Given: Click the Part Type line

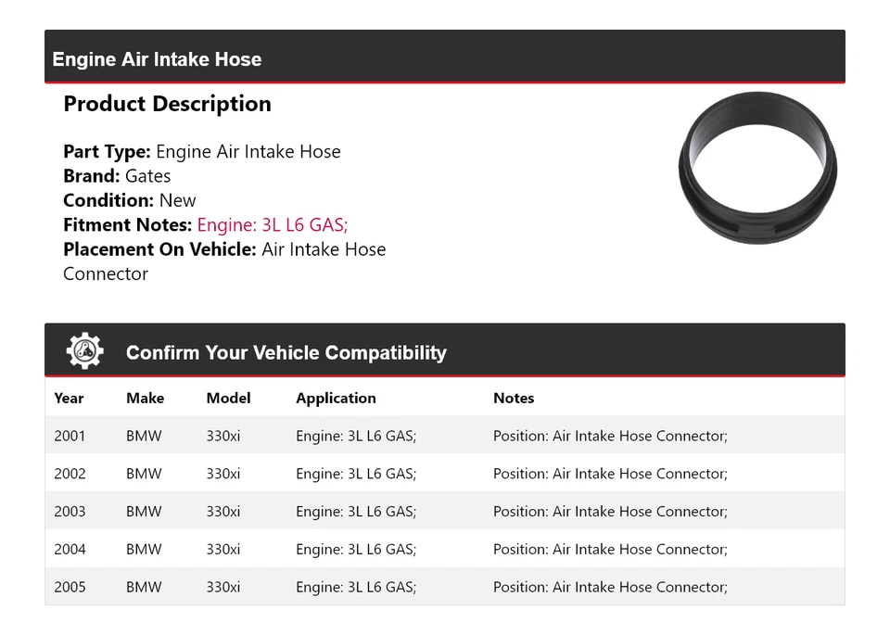Looking at the screenshot, I should pyautogui.click(x=202, y=152).
